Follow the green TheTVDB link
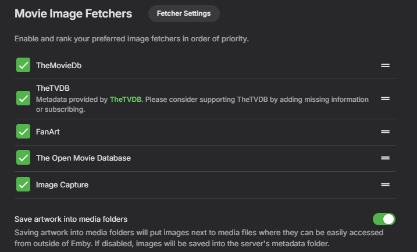Viewport: 417px width, 252px height. 126,100
